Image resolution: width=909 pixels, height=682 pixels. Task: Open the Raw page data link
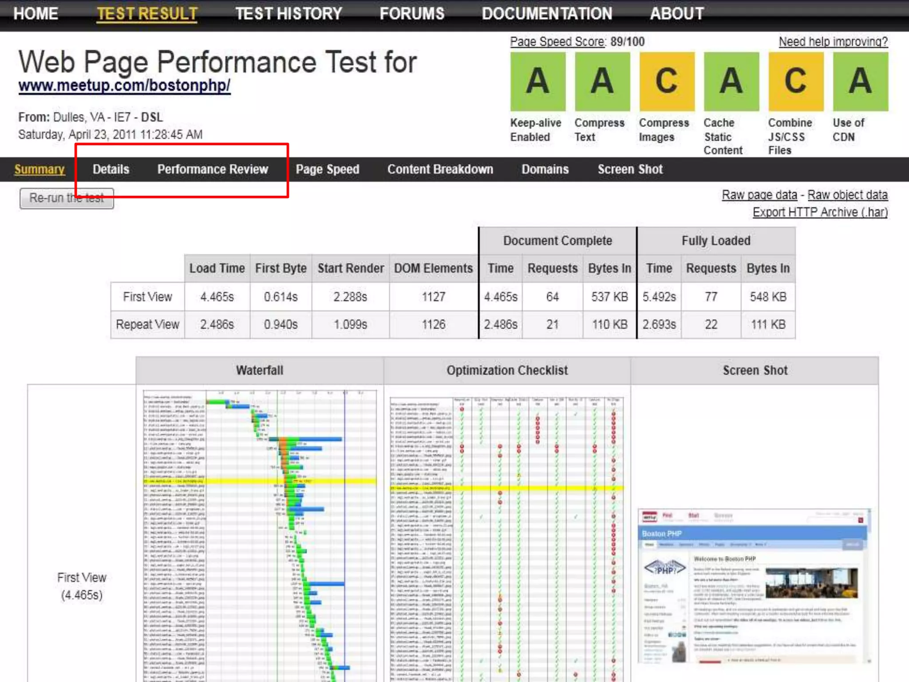pyautogui.click(x=759, y=195)
